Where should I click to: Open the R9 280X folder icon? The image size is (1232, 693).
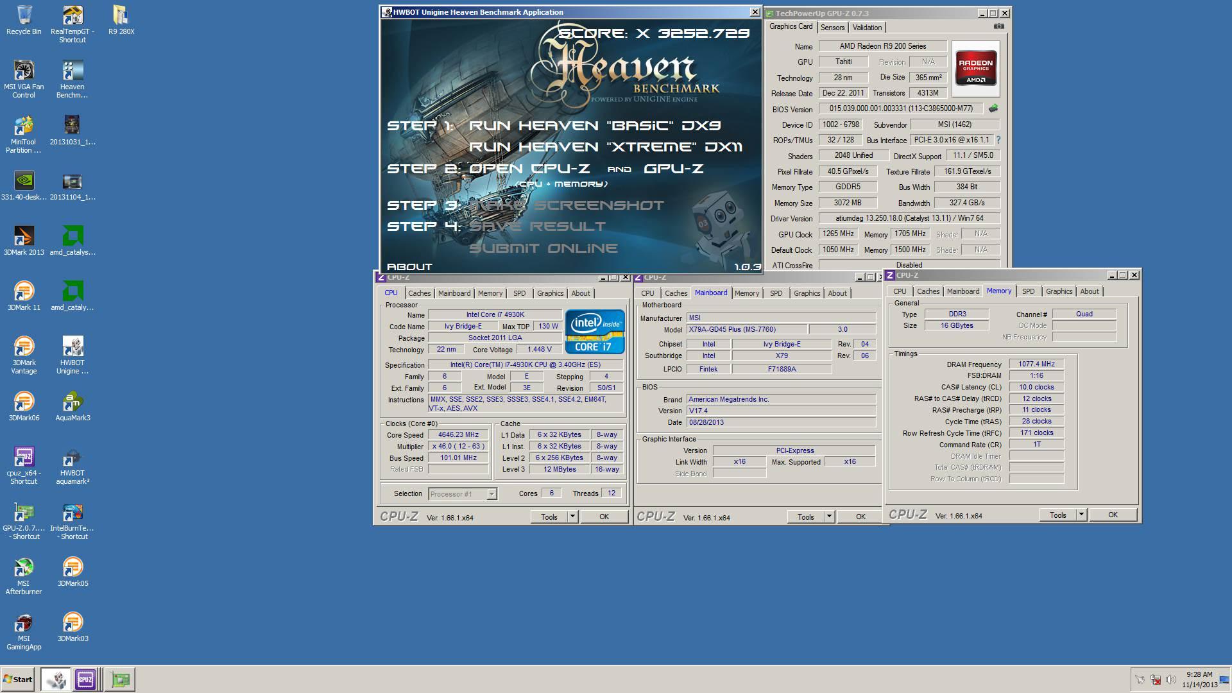pos(121,21)
